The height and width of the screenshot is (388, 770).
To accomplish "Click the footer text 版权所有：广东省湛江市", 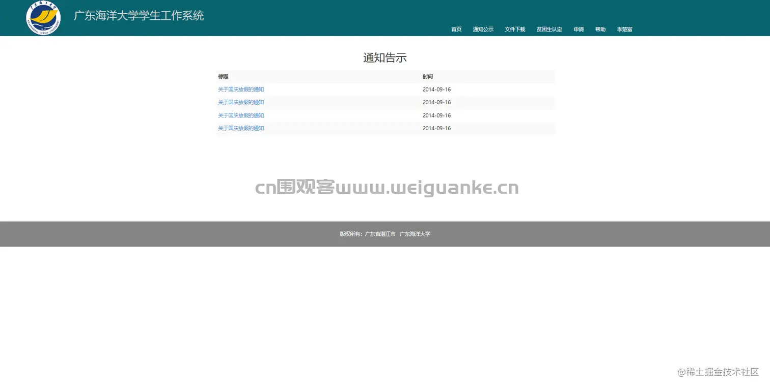I will pos(368,234).
